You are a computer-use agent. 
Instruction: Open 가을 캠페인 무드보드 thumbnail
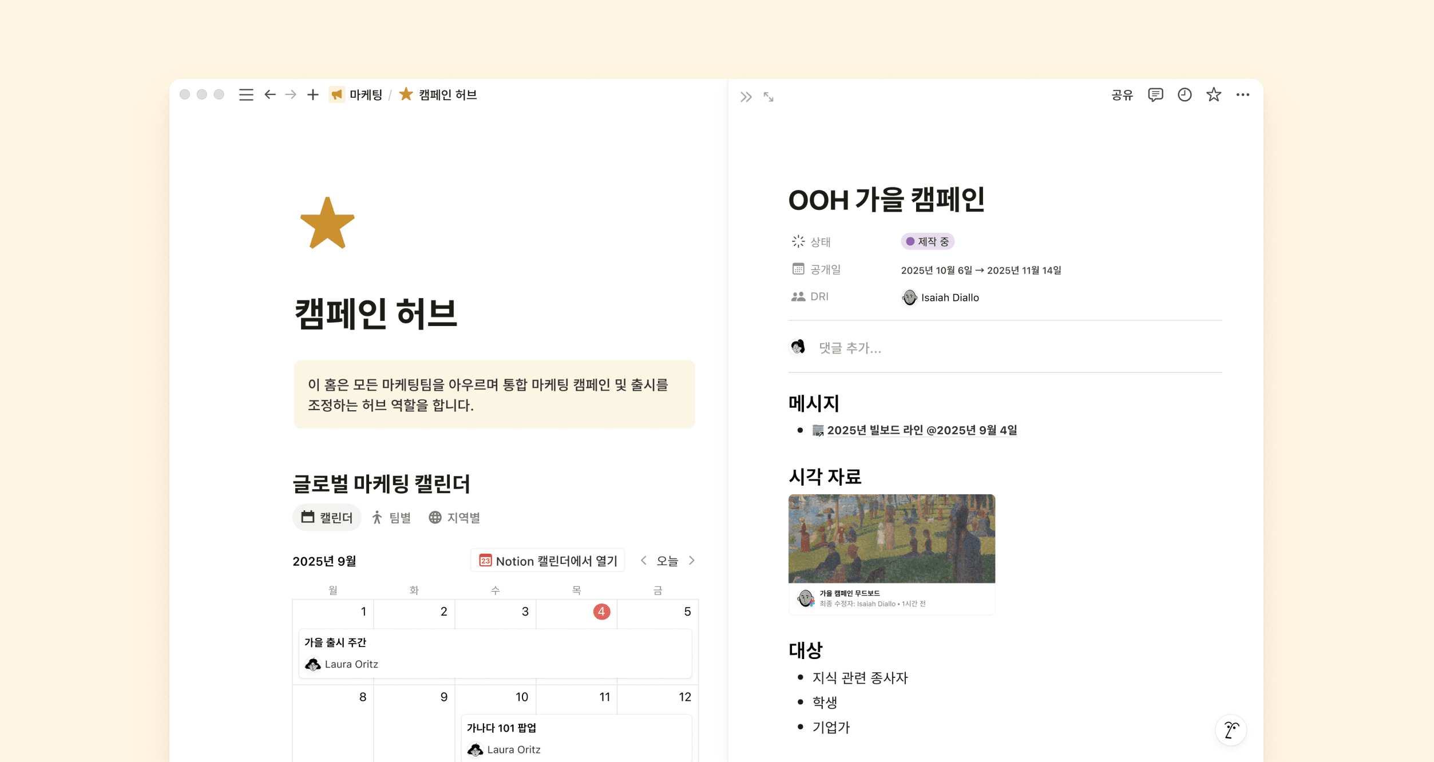pyautogui.click(x=892, y=554)
